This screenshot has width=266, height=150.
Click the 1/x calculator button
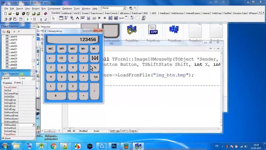pos(95,77)
